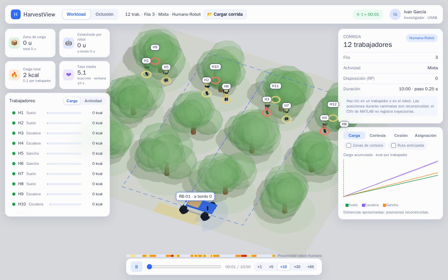This screenshot has width=448, height=280.
Task: Click the robot harvest icon
Action: [69, 43]
